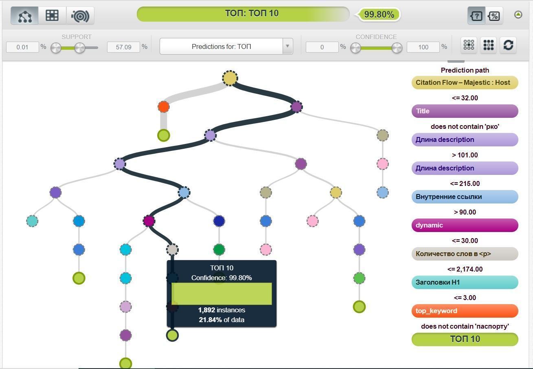Toggle the percent confidence view button

494,16
